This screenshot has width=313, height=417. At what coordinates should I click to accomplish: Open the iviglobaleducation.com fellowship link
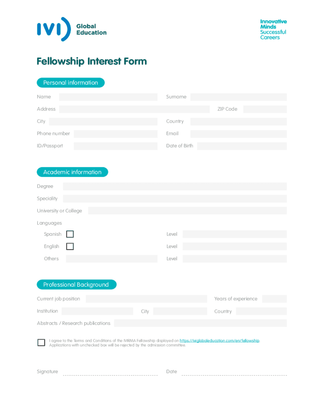219,340
